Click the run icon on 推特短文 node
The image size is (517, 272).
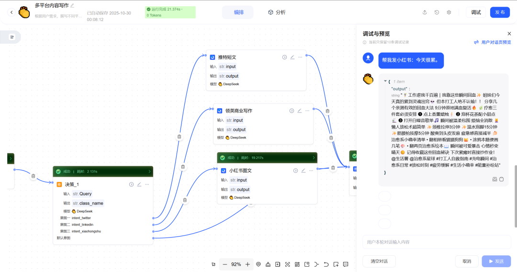tap(284, 57)
